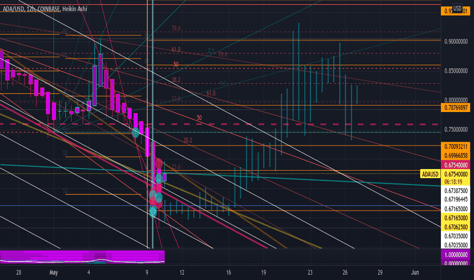Open the USD currency selector
474x280 pixels.
(x=457, y=8)
